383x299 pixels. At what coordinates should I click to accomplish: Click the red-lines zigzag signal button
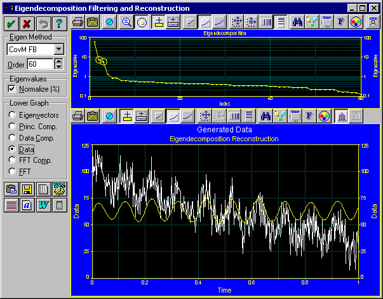click(11, 205)
